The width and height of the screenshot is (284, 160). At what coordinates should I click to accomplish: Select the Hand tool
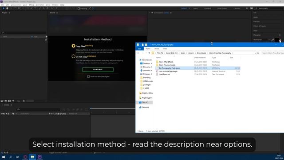pos(7,8)
